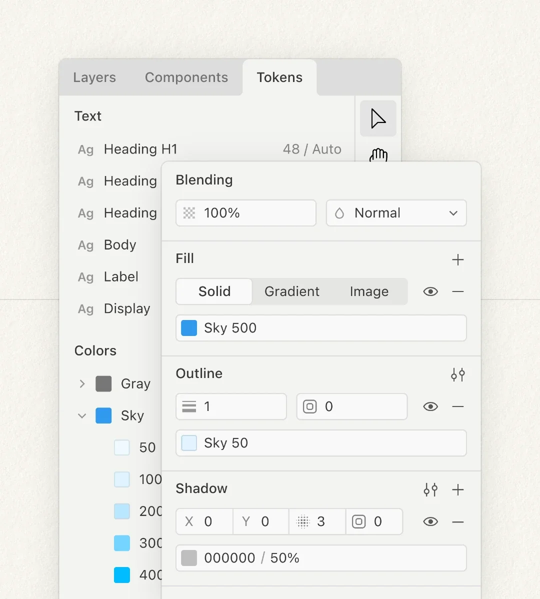Add a new Shadow with the plus icon
Image resolution: width=540 pixels, height=599 pixels.
[x=457, y=489]
